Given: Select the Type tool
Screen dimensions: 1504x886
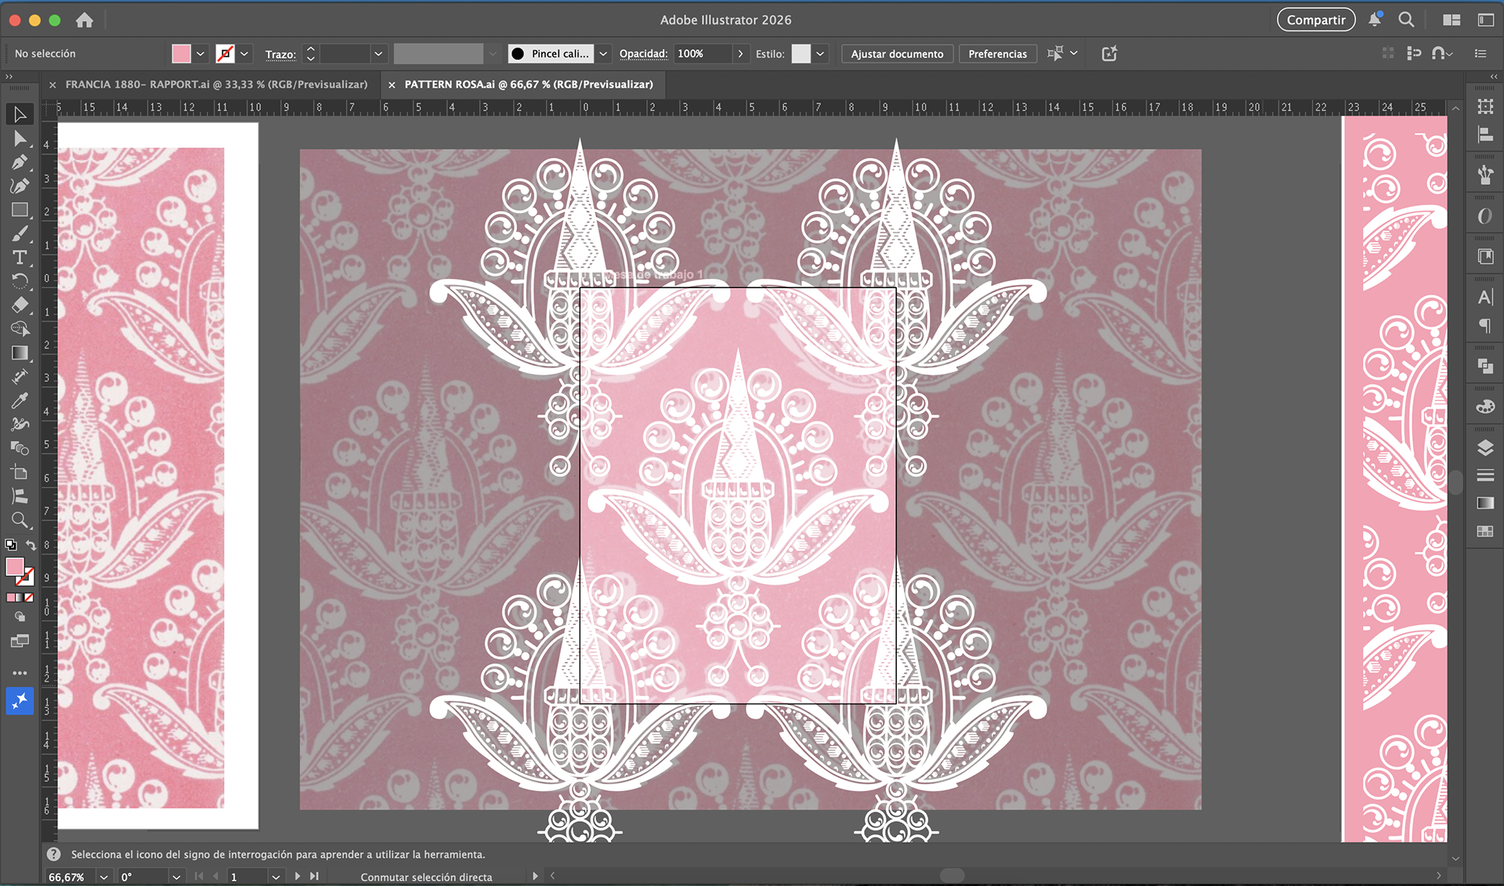Looking at the screenshot, I should (x=20, y=258).
